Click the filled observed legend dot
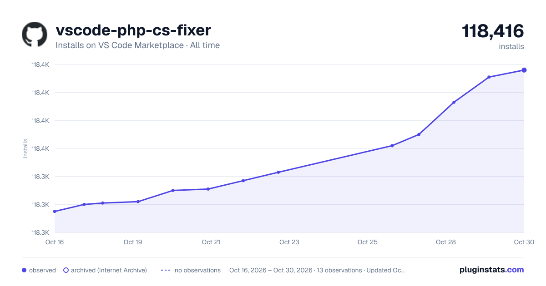Viewport: 546px width, 286px height. (x=24, y=270)
